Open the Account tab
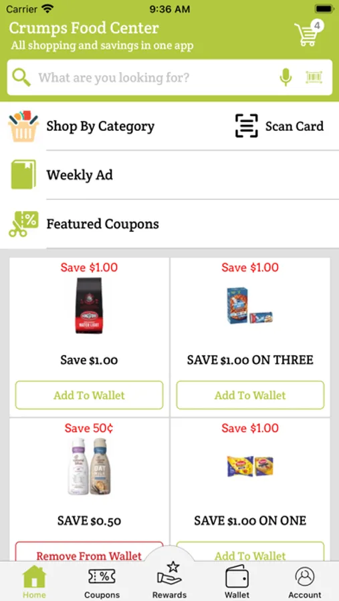339x601 pixels. pyautogui.click(x=305, y=582)
